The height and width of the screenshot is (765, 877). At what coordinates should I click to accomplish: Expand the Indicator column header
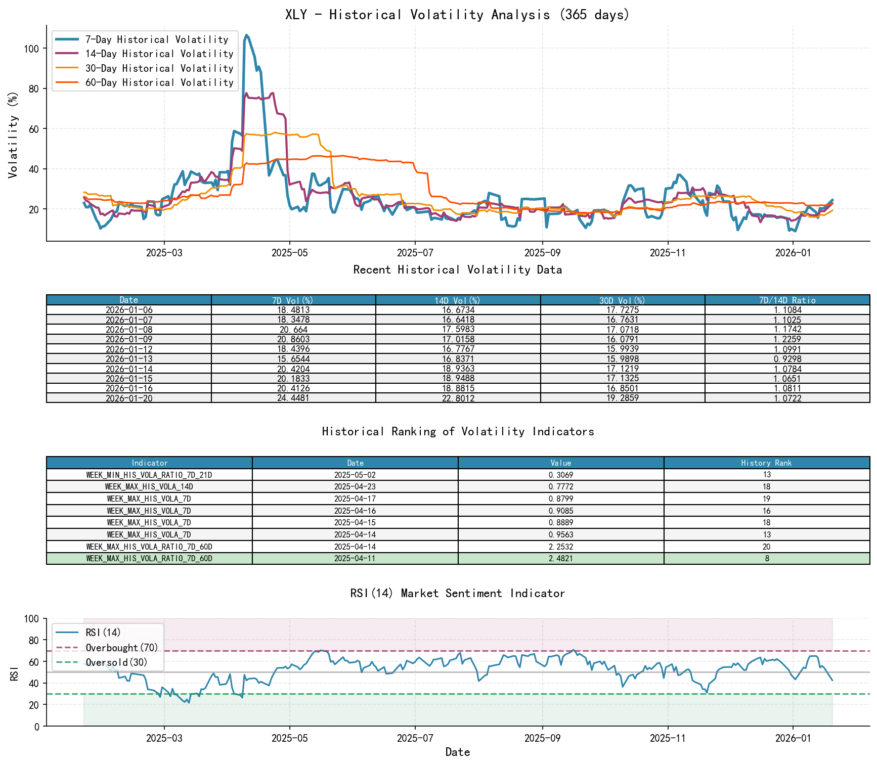149,463
